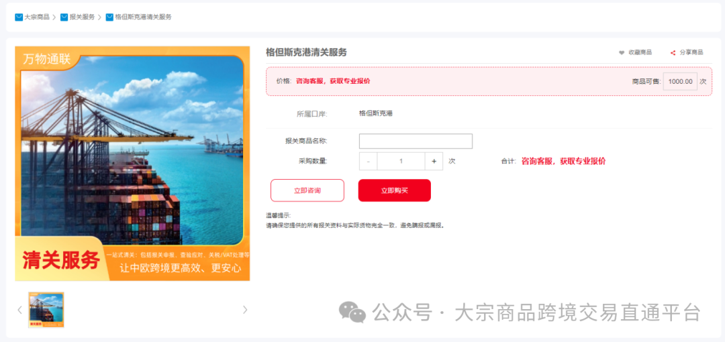Click the red share icon beside 分享商品

point(673,52)
